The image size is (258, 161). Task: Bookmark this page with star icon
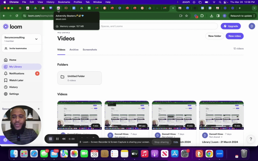pos(186,16)
